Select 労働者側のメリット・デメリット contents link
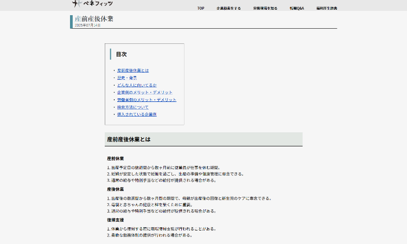Screen dimensions: 407x244 pos(147,100)
